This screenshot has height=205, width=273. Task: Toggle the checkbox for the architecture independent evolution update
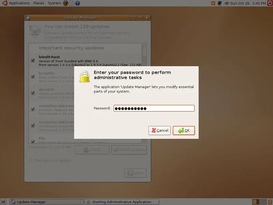[x=33, y=125]
